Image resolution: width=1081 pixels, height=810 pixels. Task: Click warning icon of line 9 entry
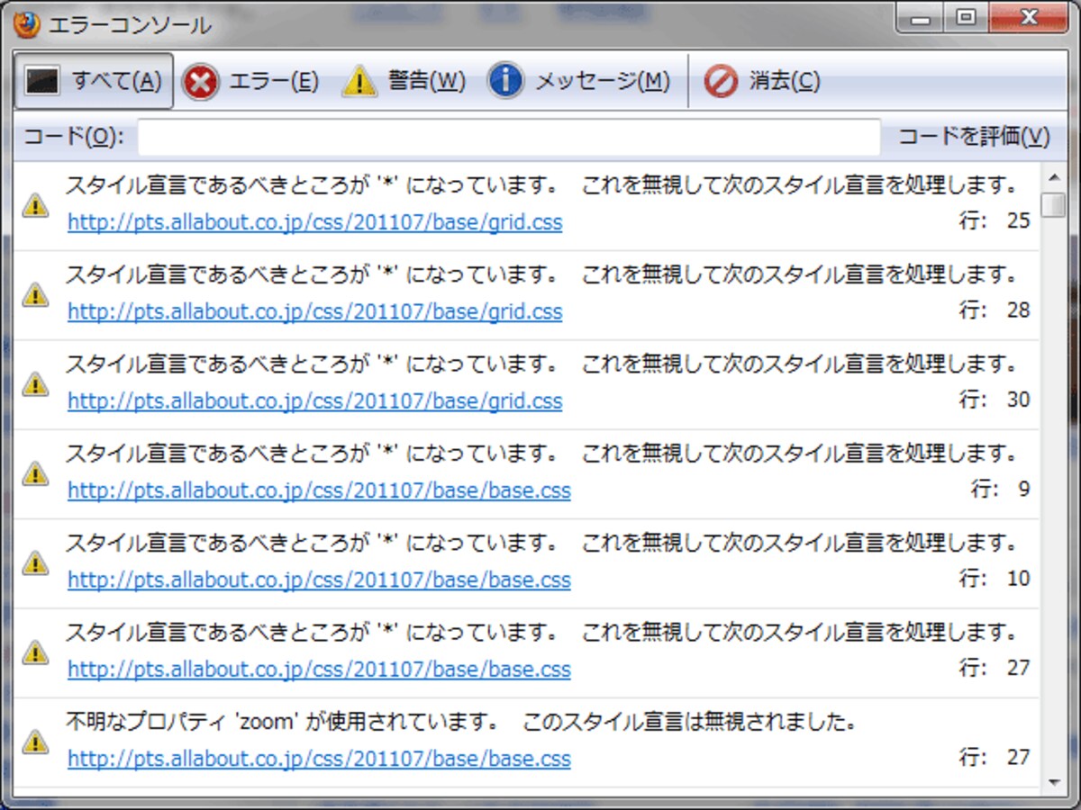[x=35, y=473]
